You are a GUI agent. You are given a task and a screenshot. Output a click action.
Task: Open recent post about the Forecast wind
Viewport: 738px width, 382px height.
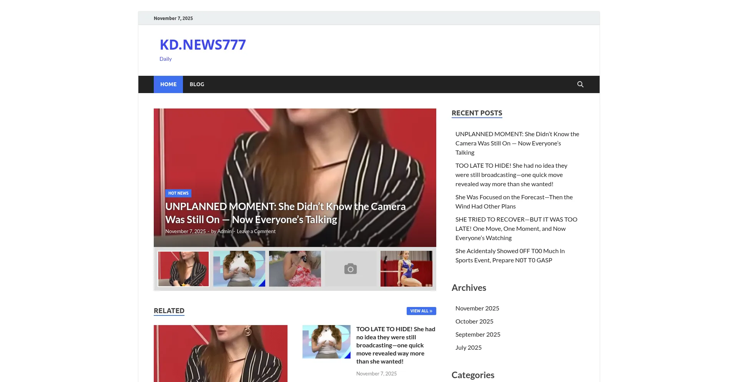tap(514, 202)
